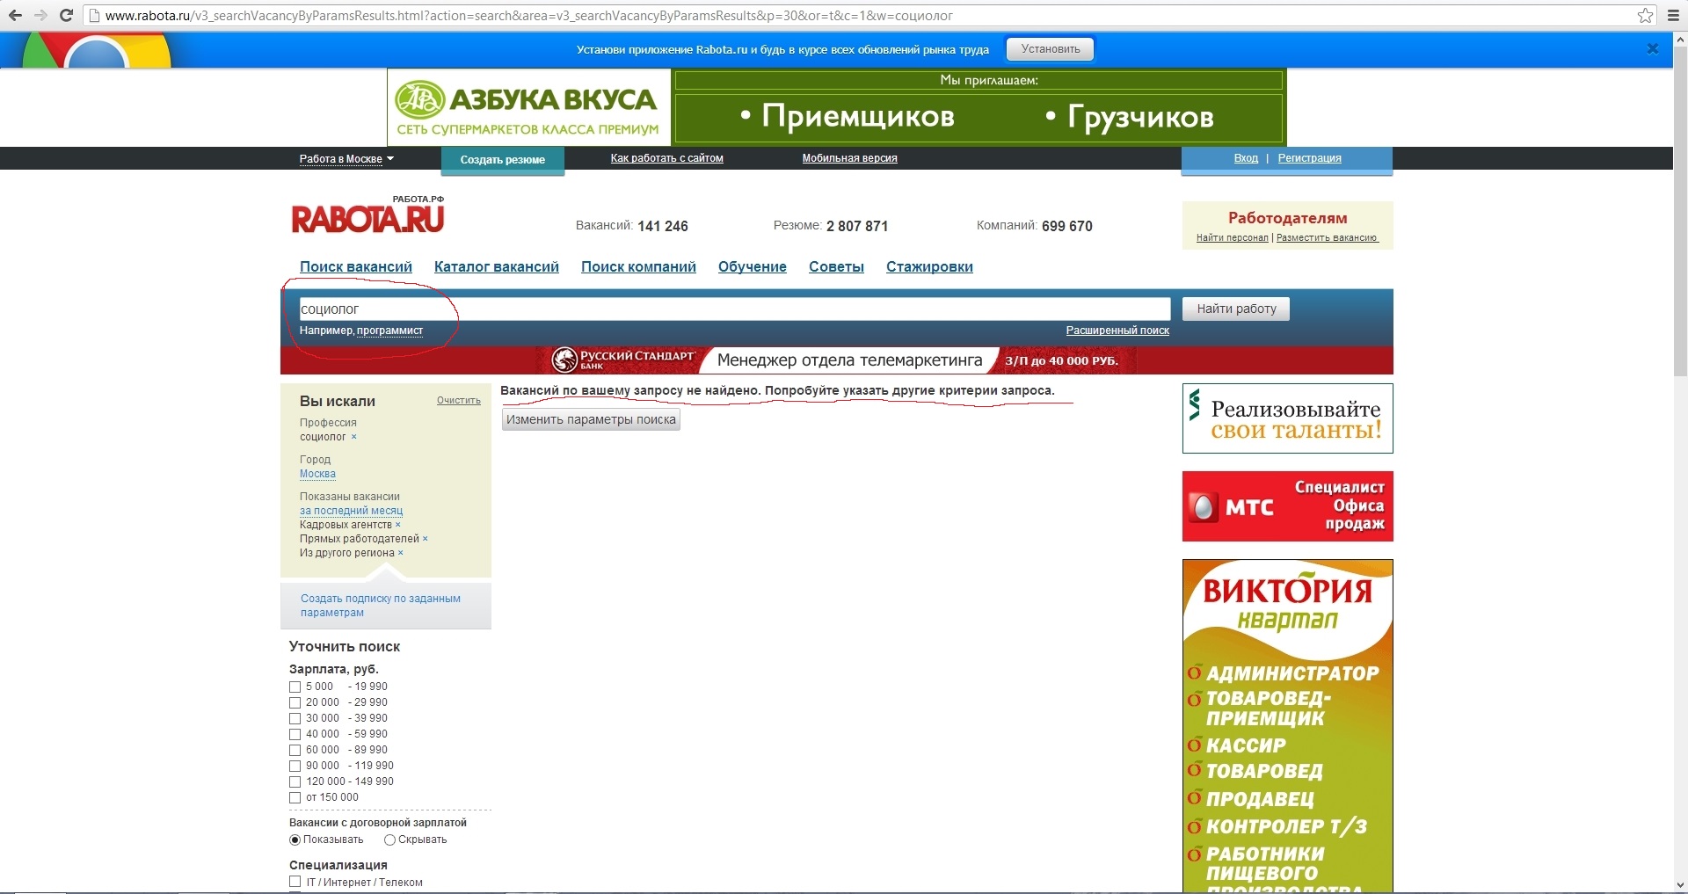1688x894 pixels.
Task: Go back with browser back arrow
Action: click(x=15, y=15)
